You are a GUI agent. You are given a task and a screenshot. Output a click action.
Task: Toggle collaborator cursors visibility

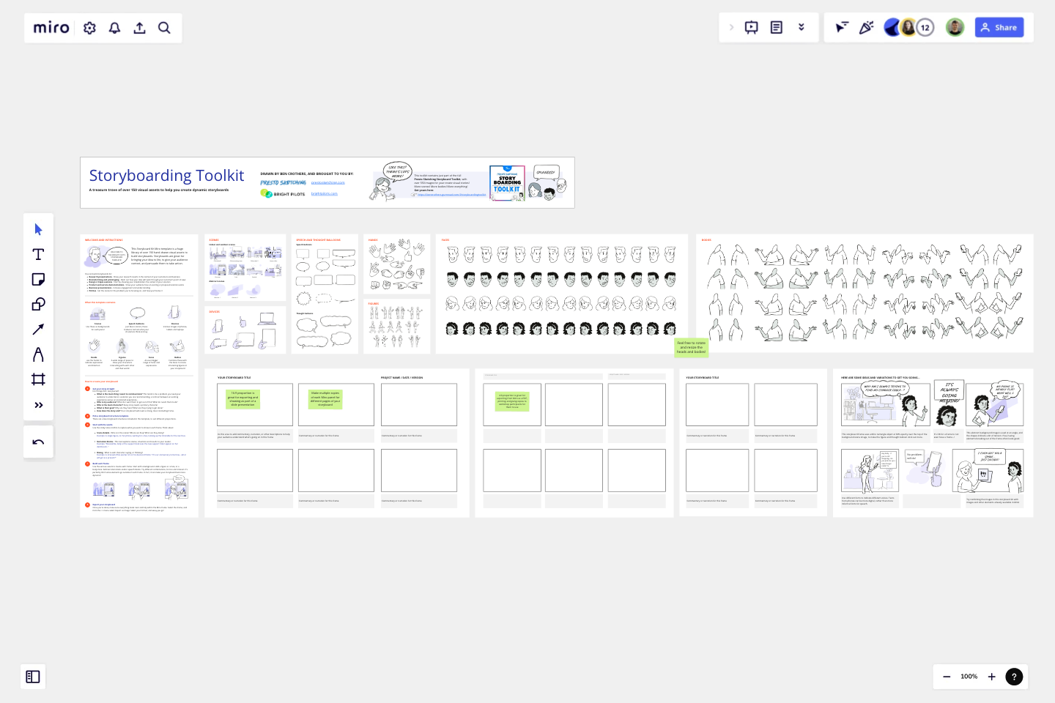tap(840, 27)
